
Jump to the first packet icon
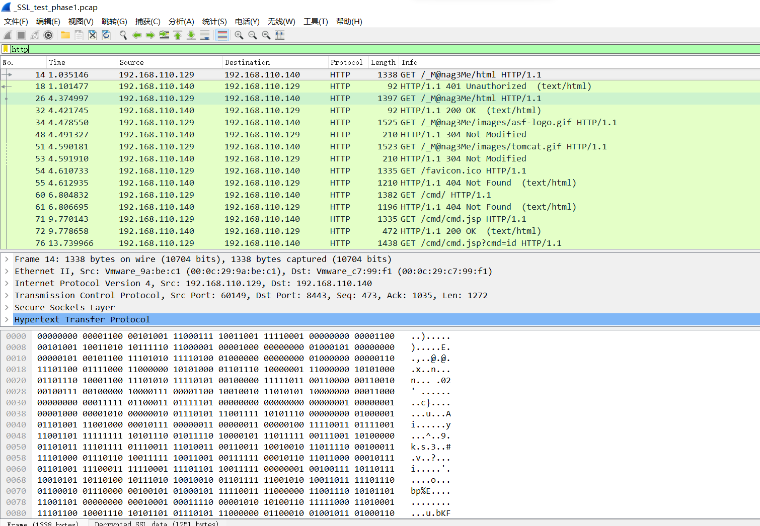[178, 35]
